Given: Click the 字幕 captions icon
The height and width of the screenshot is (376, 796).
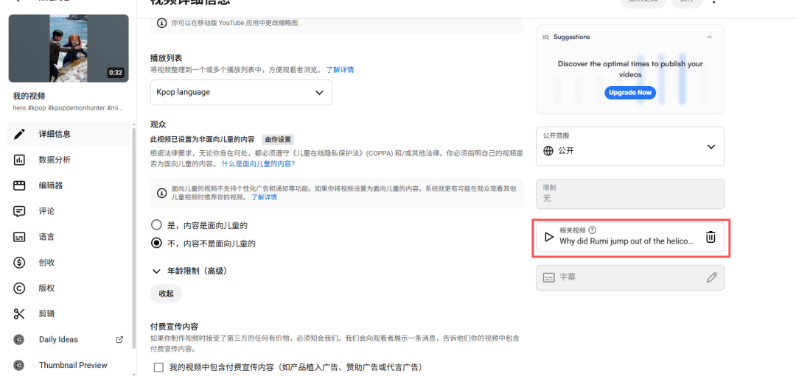Looking at the screenshot, I should (x=548, y=277).
